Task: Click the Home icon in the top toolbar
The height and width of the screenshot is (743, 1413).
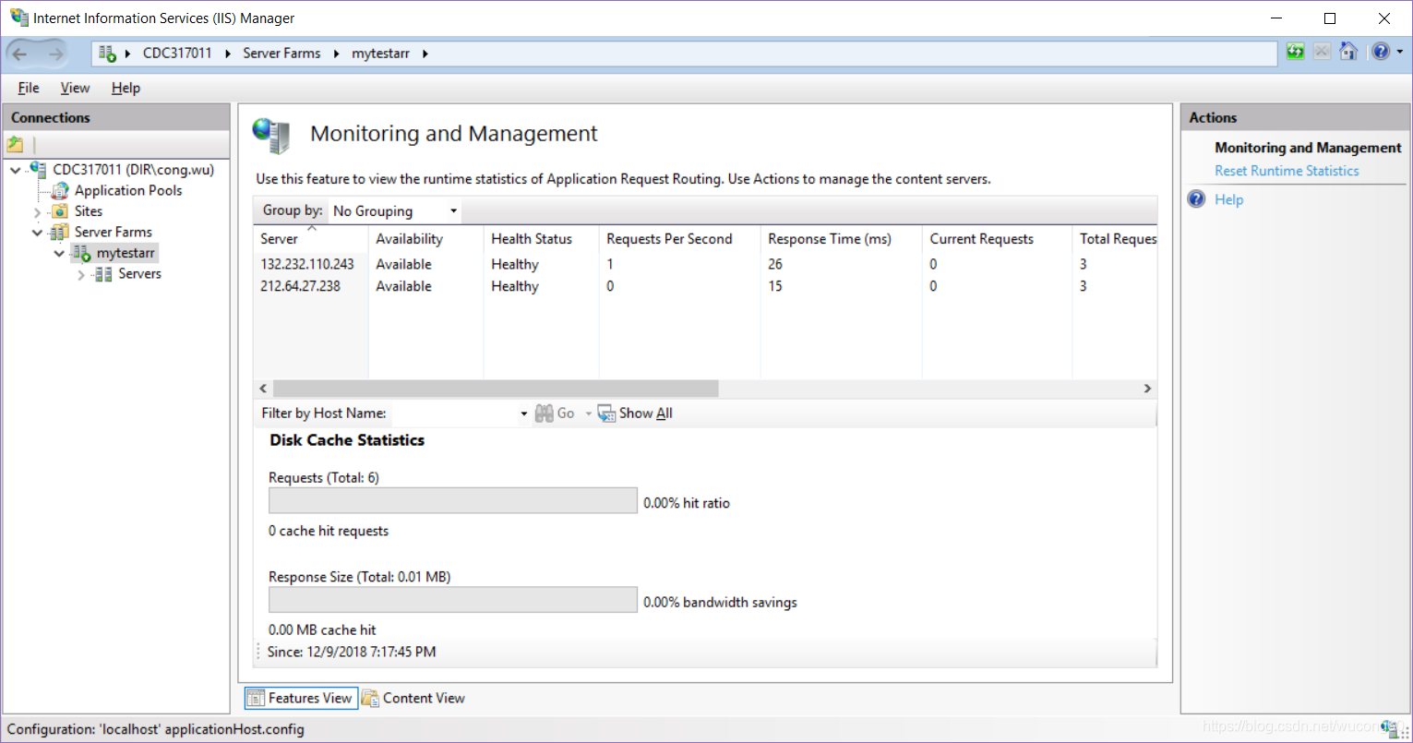Action: 1348,52
